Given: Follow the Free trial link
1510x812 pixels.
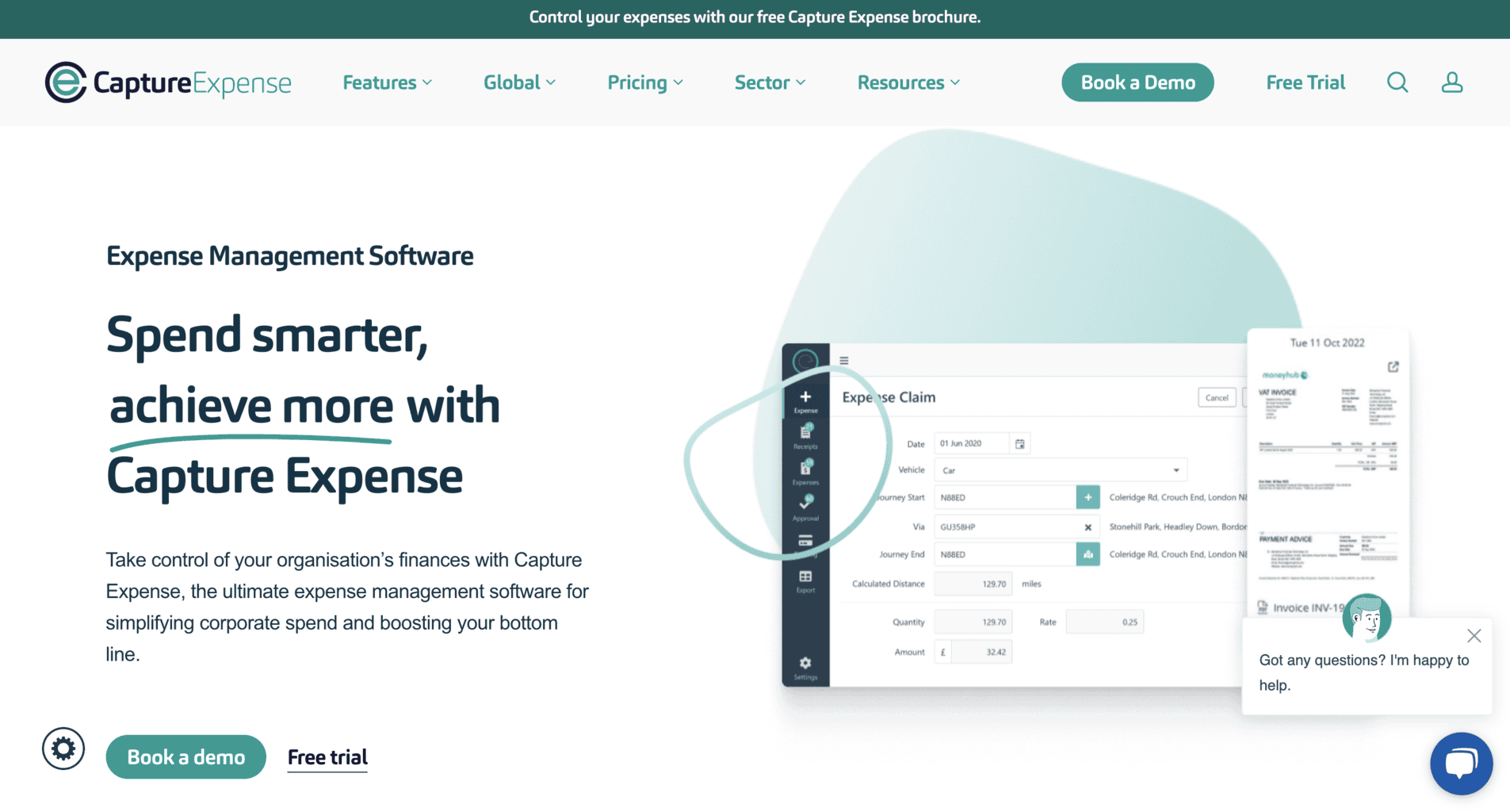Looking at the screenshot, I should coord(327,756).
